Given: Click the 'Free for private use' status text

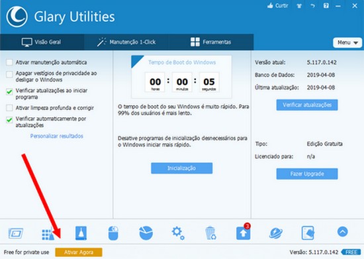Looking at the screenshot, I should (x=26, y=252).
